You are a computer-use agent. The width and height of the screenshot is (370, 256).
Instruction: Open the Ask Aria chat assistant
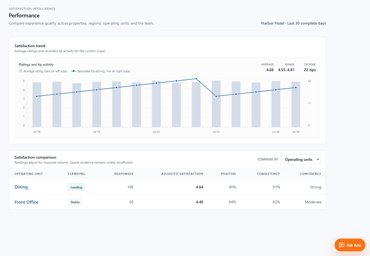tap(350, 245)
